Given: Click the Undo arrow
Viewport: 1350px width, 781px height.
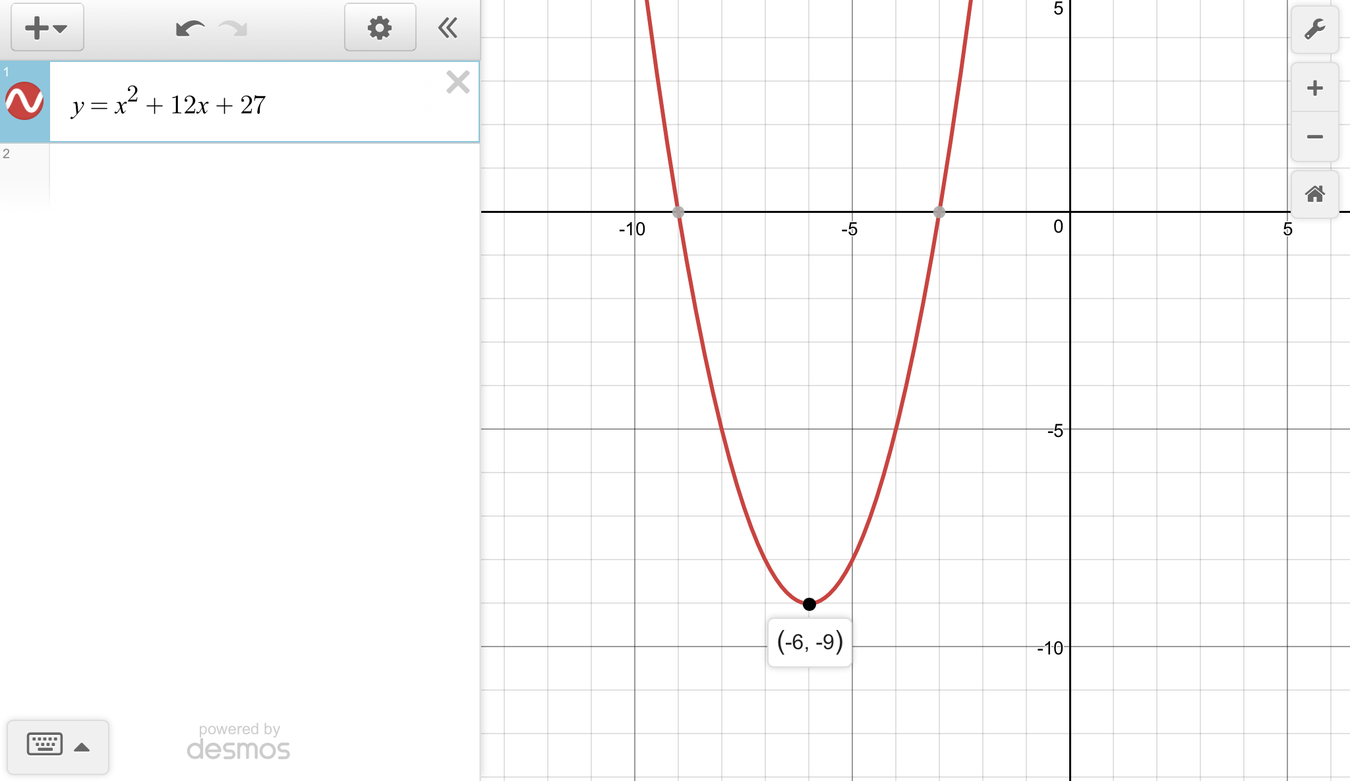Looking at the screenshot, I should click(x=190, y=28).
